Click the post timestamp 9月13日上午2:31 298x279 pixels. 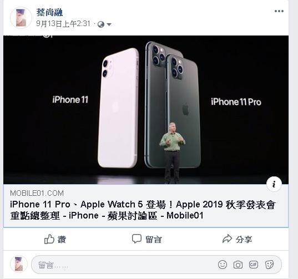[63, 24]
